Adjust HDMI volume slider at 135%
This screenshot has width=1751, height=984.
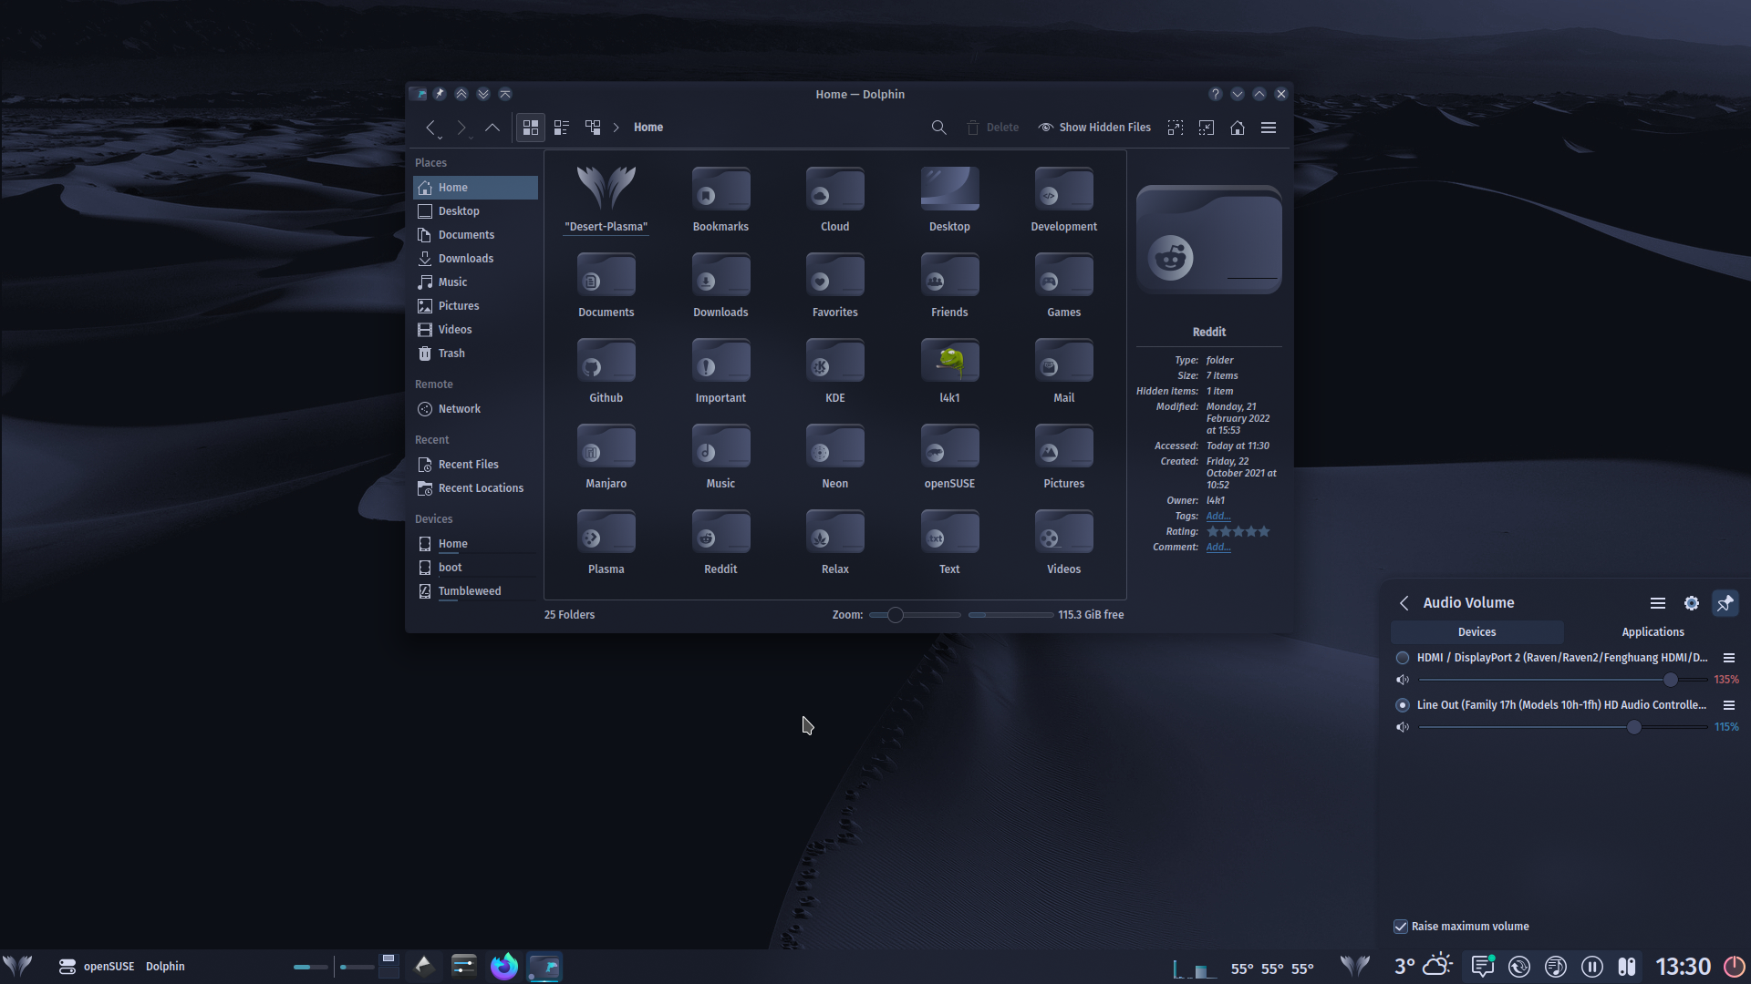pos(1563,680)
